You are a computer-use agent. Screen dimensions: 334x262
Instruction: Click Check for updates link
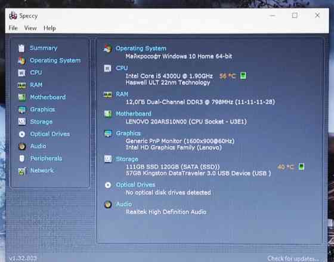(x=293, y=258)
